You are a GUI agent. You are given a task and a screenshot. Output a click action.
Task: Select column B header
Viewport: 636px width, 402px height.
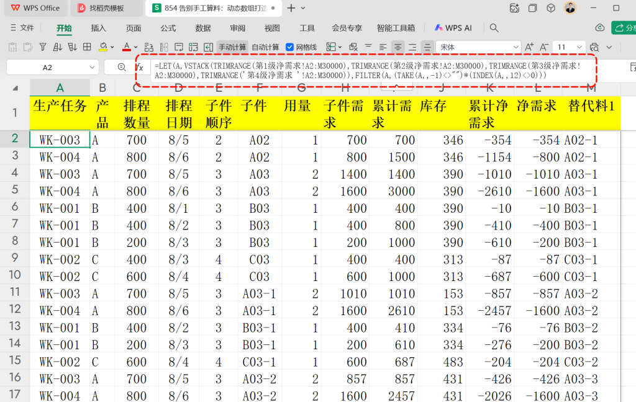(x=102, y=87)
